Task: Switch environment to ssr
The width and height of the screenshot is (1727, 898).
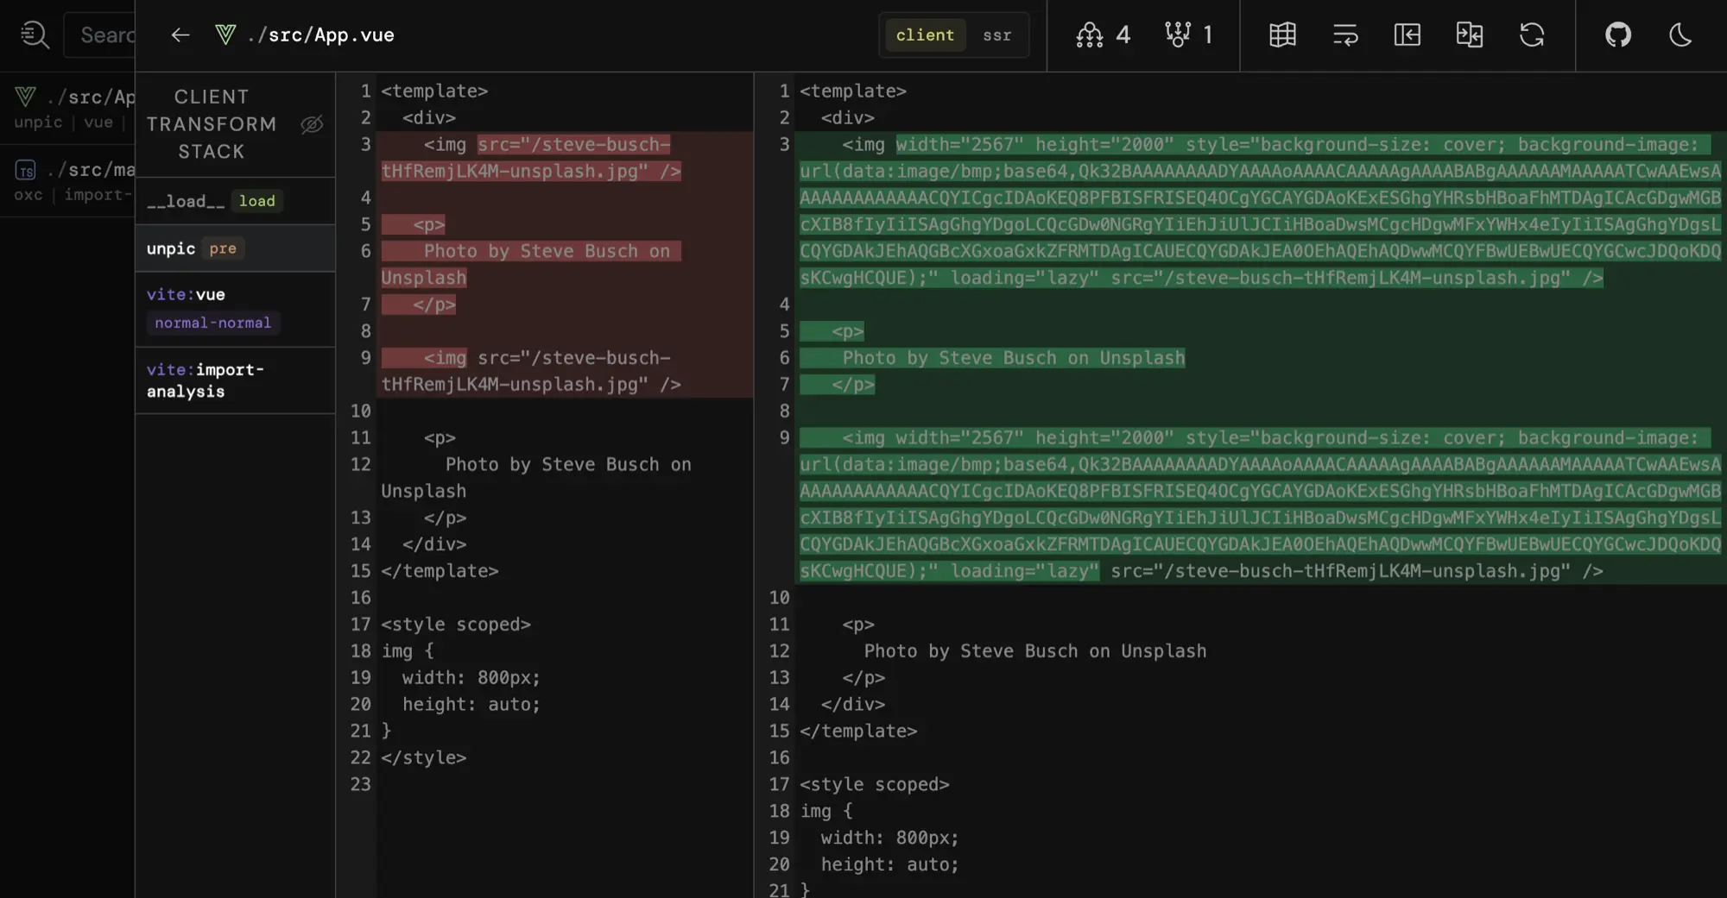Action: coord(996,35)
